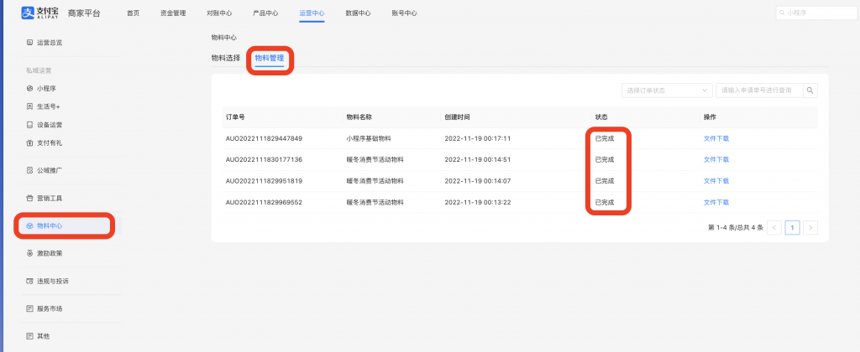
Task: Open 小程序 in the sidebar
Action: [47, 88]
